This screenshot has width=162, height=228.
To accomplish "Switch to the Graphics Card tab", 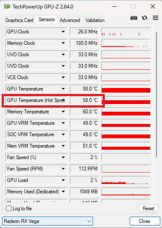I will tap(19, 20).
